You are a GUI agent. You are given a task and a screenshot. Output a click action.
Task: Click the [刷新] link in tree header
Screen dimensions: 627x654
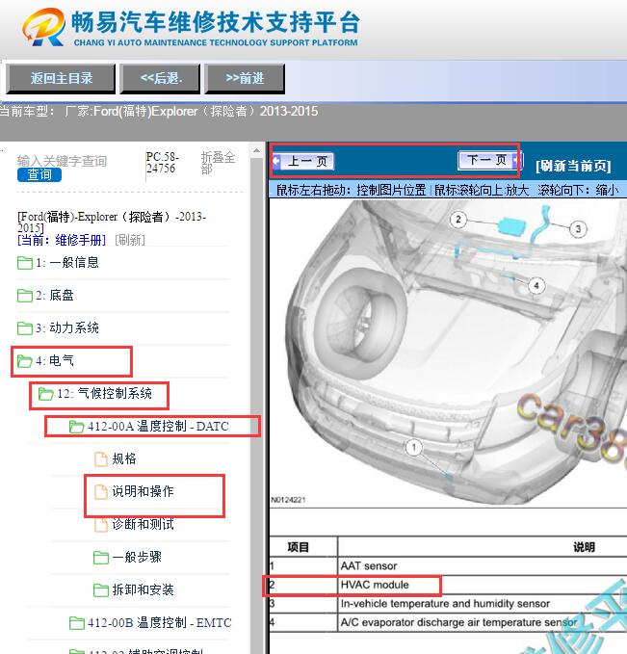pyautogui.click(x=130, y=240)
